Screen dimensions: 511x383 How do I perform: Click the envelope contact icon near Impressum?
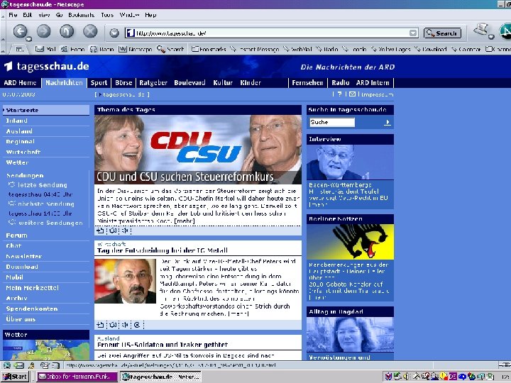coord(352,94)
